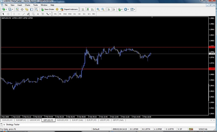
Task: Switch chart to Bar chart type
Action: point(83,9)
